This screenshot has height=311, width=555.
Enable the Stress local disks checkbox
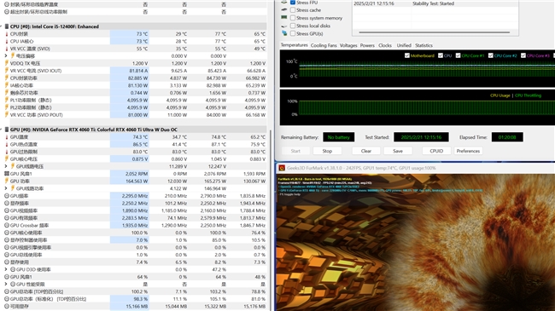tap(293, 26)
